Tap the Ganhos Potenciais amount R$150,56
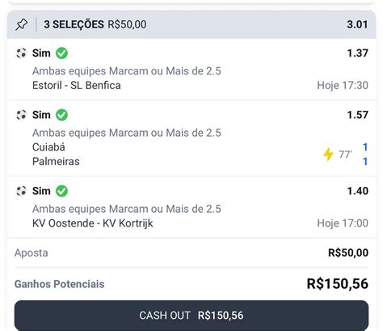383x331 pixels. [338, 284]
